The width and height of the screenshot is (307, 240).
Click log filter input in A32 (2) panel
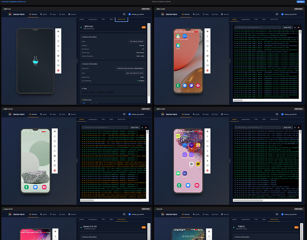pyautogui.click(x=105, y=127)
